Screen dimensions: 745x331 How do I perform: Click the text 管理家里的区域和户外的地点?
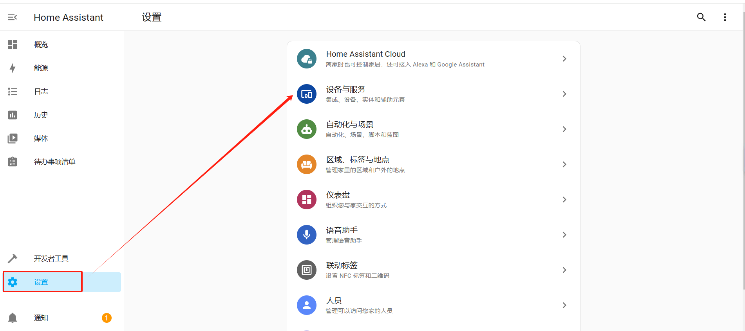click(365, 170)
